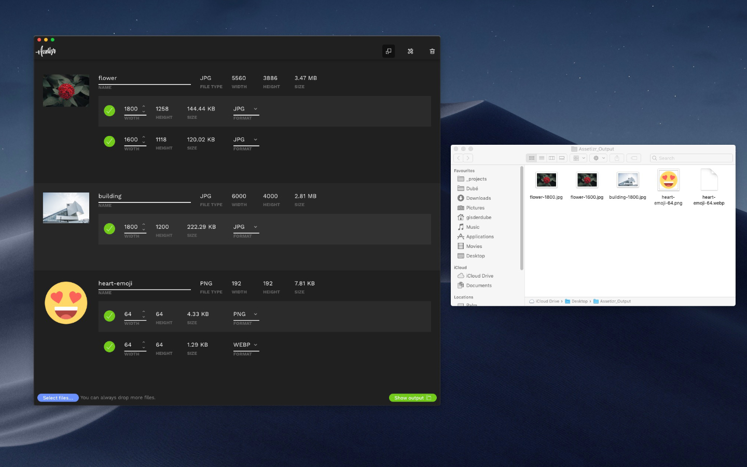The height and width of the screenshot is (467, 747).
Task: Switch Finder to list view
Action: pos(542,158)
